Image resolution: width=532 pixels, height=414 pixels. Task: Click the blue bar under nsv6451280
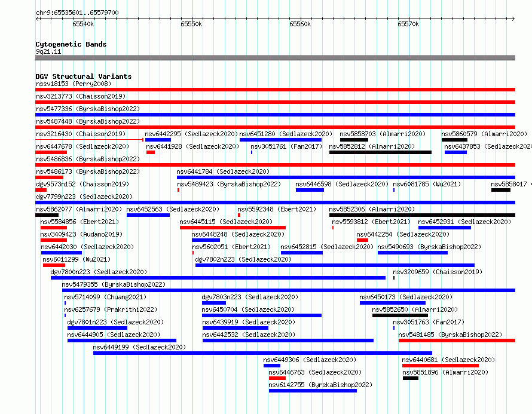[x=280, y=140]
